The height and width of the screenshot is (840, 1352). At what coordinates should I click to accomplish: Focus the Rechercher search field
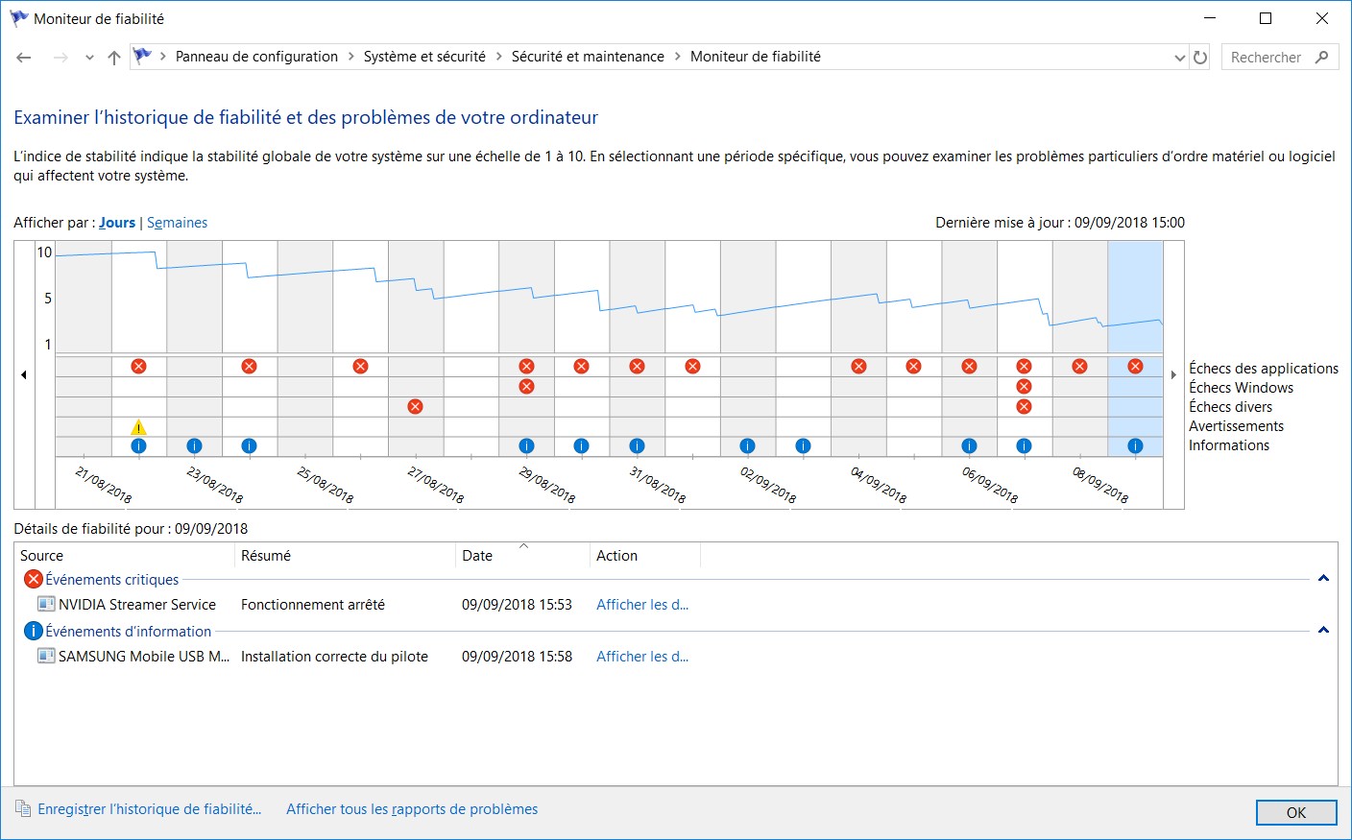click(1267, 58)
